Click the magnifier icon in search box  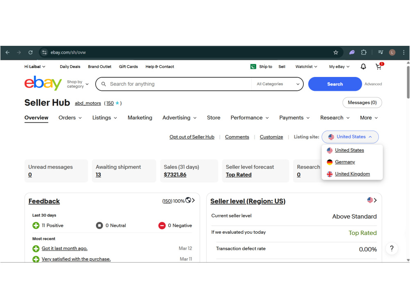point(104,84)
